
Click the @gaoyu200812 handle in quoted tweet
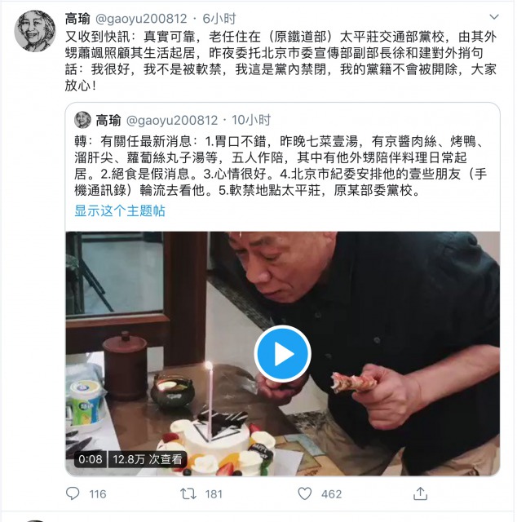[172, 120]
